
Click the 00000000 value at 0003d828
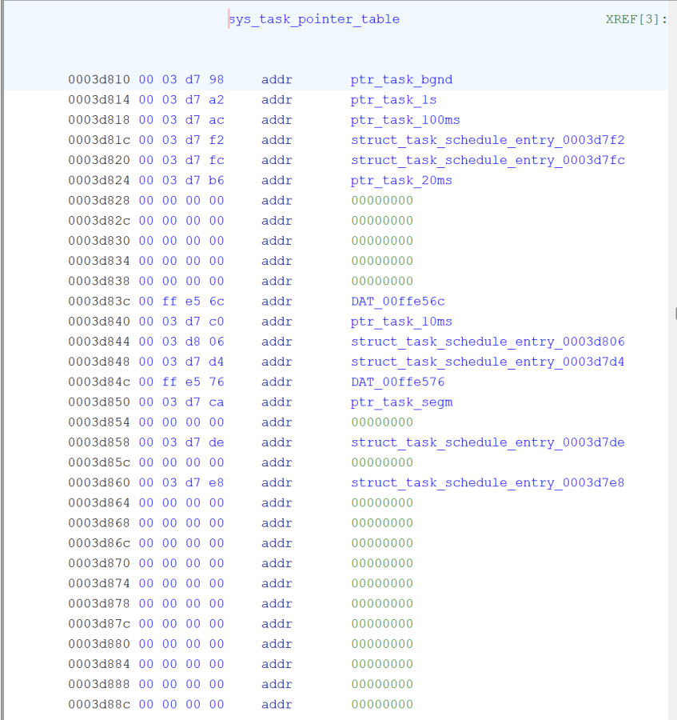pos(382,201)
